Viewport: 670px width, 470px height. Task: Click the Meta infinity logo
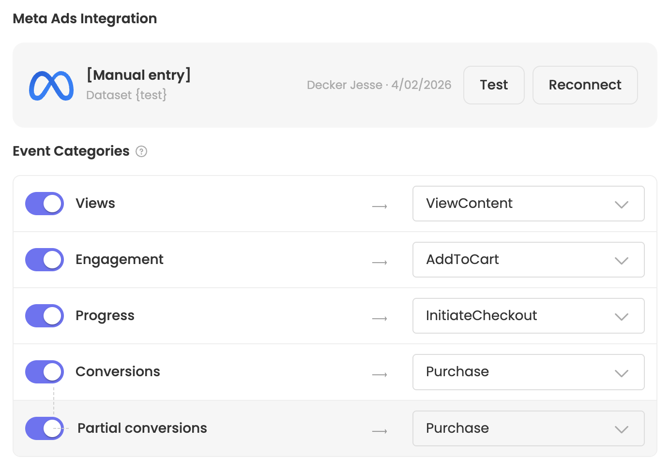click(51, 86)
